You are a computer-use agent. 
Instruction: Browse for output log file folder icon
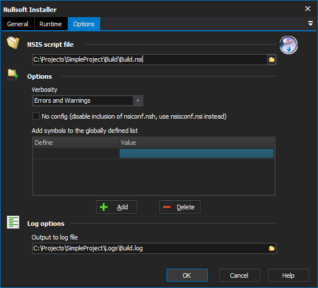[272, 248]
